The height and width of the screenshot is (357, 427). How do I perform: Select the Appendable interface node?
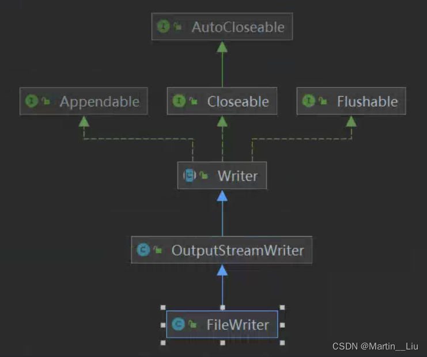[99, 101]
